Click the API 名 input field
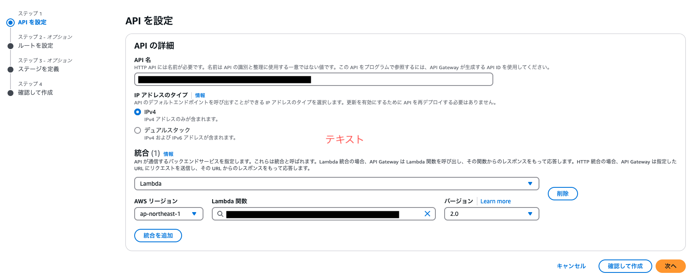Image resolution: width=690 pixels, height=280 pixels. [x=314, y=79]
